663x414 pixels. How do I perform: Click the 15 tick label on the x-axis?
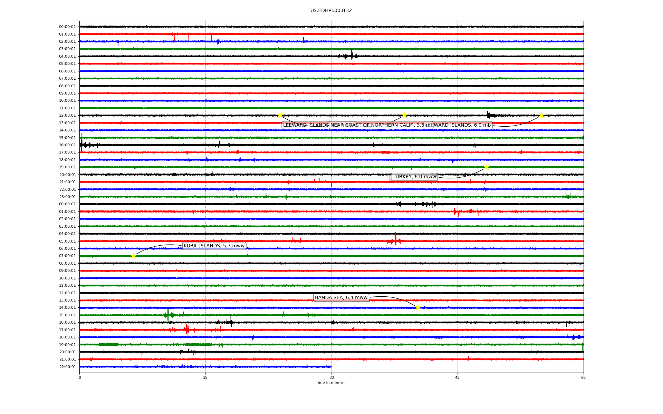pyautogui.click(x=205, y=377)
